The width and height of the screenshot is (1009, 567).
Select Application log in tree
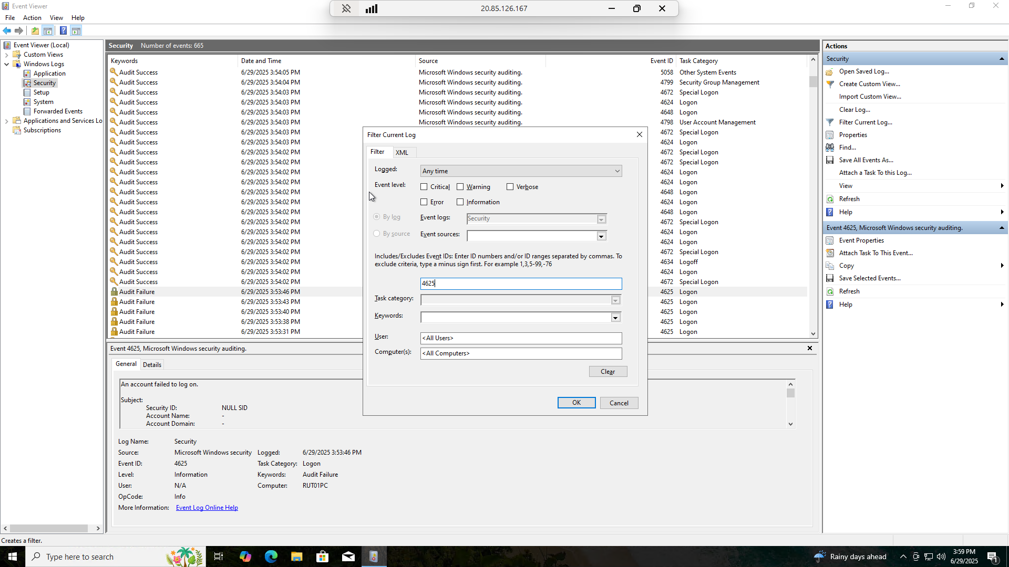[x=49, y=73]
